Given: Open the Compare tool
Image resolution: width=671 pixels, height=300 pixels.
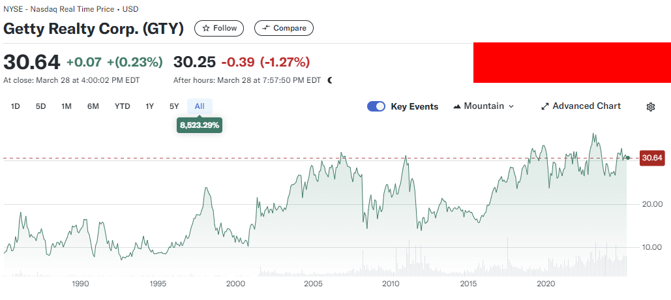Looking at the screenshot, I should 284,28.
